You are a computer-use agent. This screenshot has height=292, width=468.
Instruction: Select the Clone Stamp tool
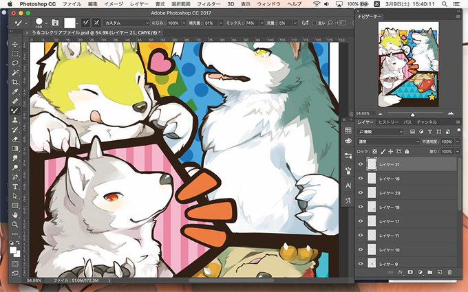click(15, 120)
